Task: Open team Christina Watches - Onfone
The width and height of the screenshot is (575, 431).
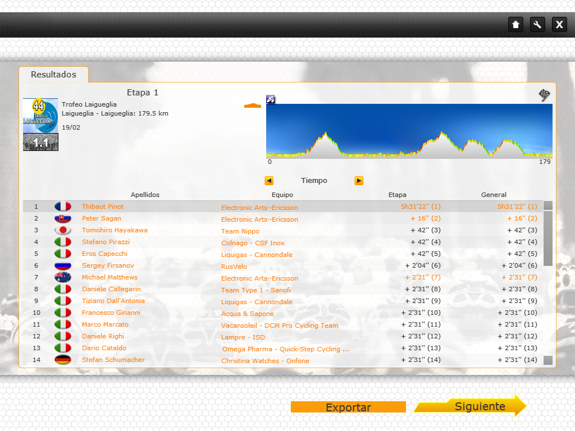Action: 265,361
